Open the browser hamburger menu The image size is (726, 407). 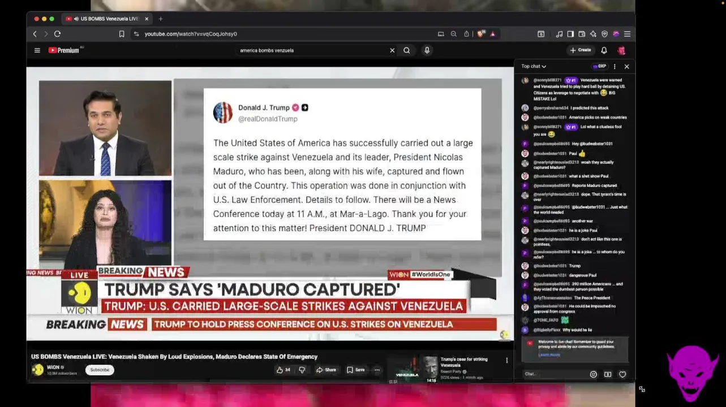click(x=627, y=34)
